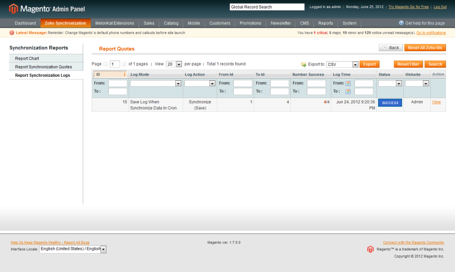Sort by the Log Time column header

pyautogui.click(x=342, y=75)
